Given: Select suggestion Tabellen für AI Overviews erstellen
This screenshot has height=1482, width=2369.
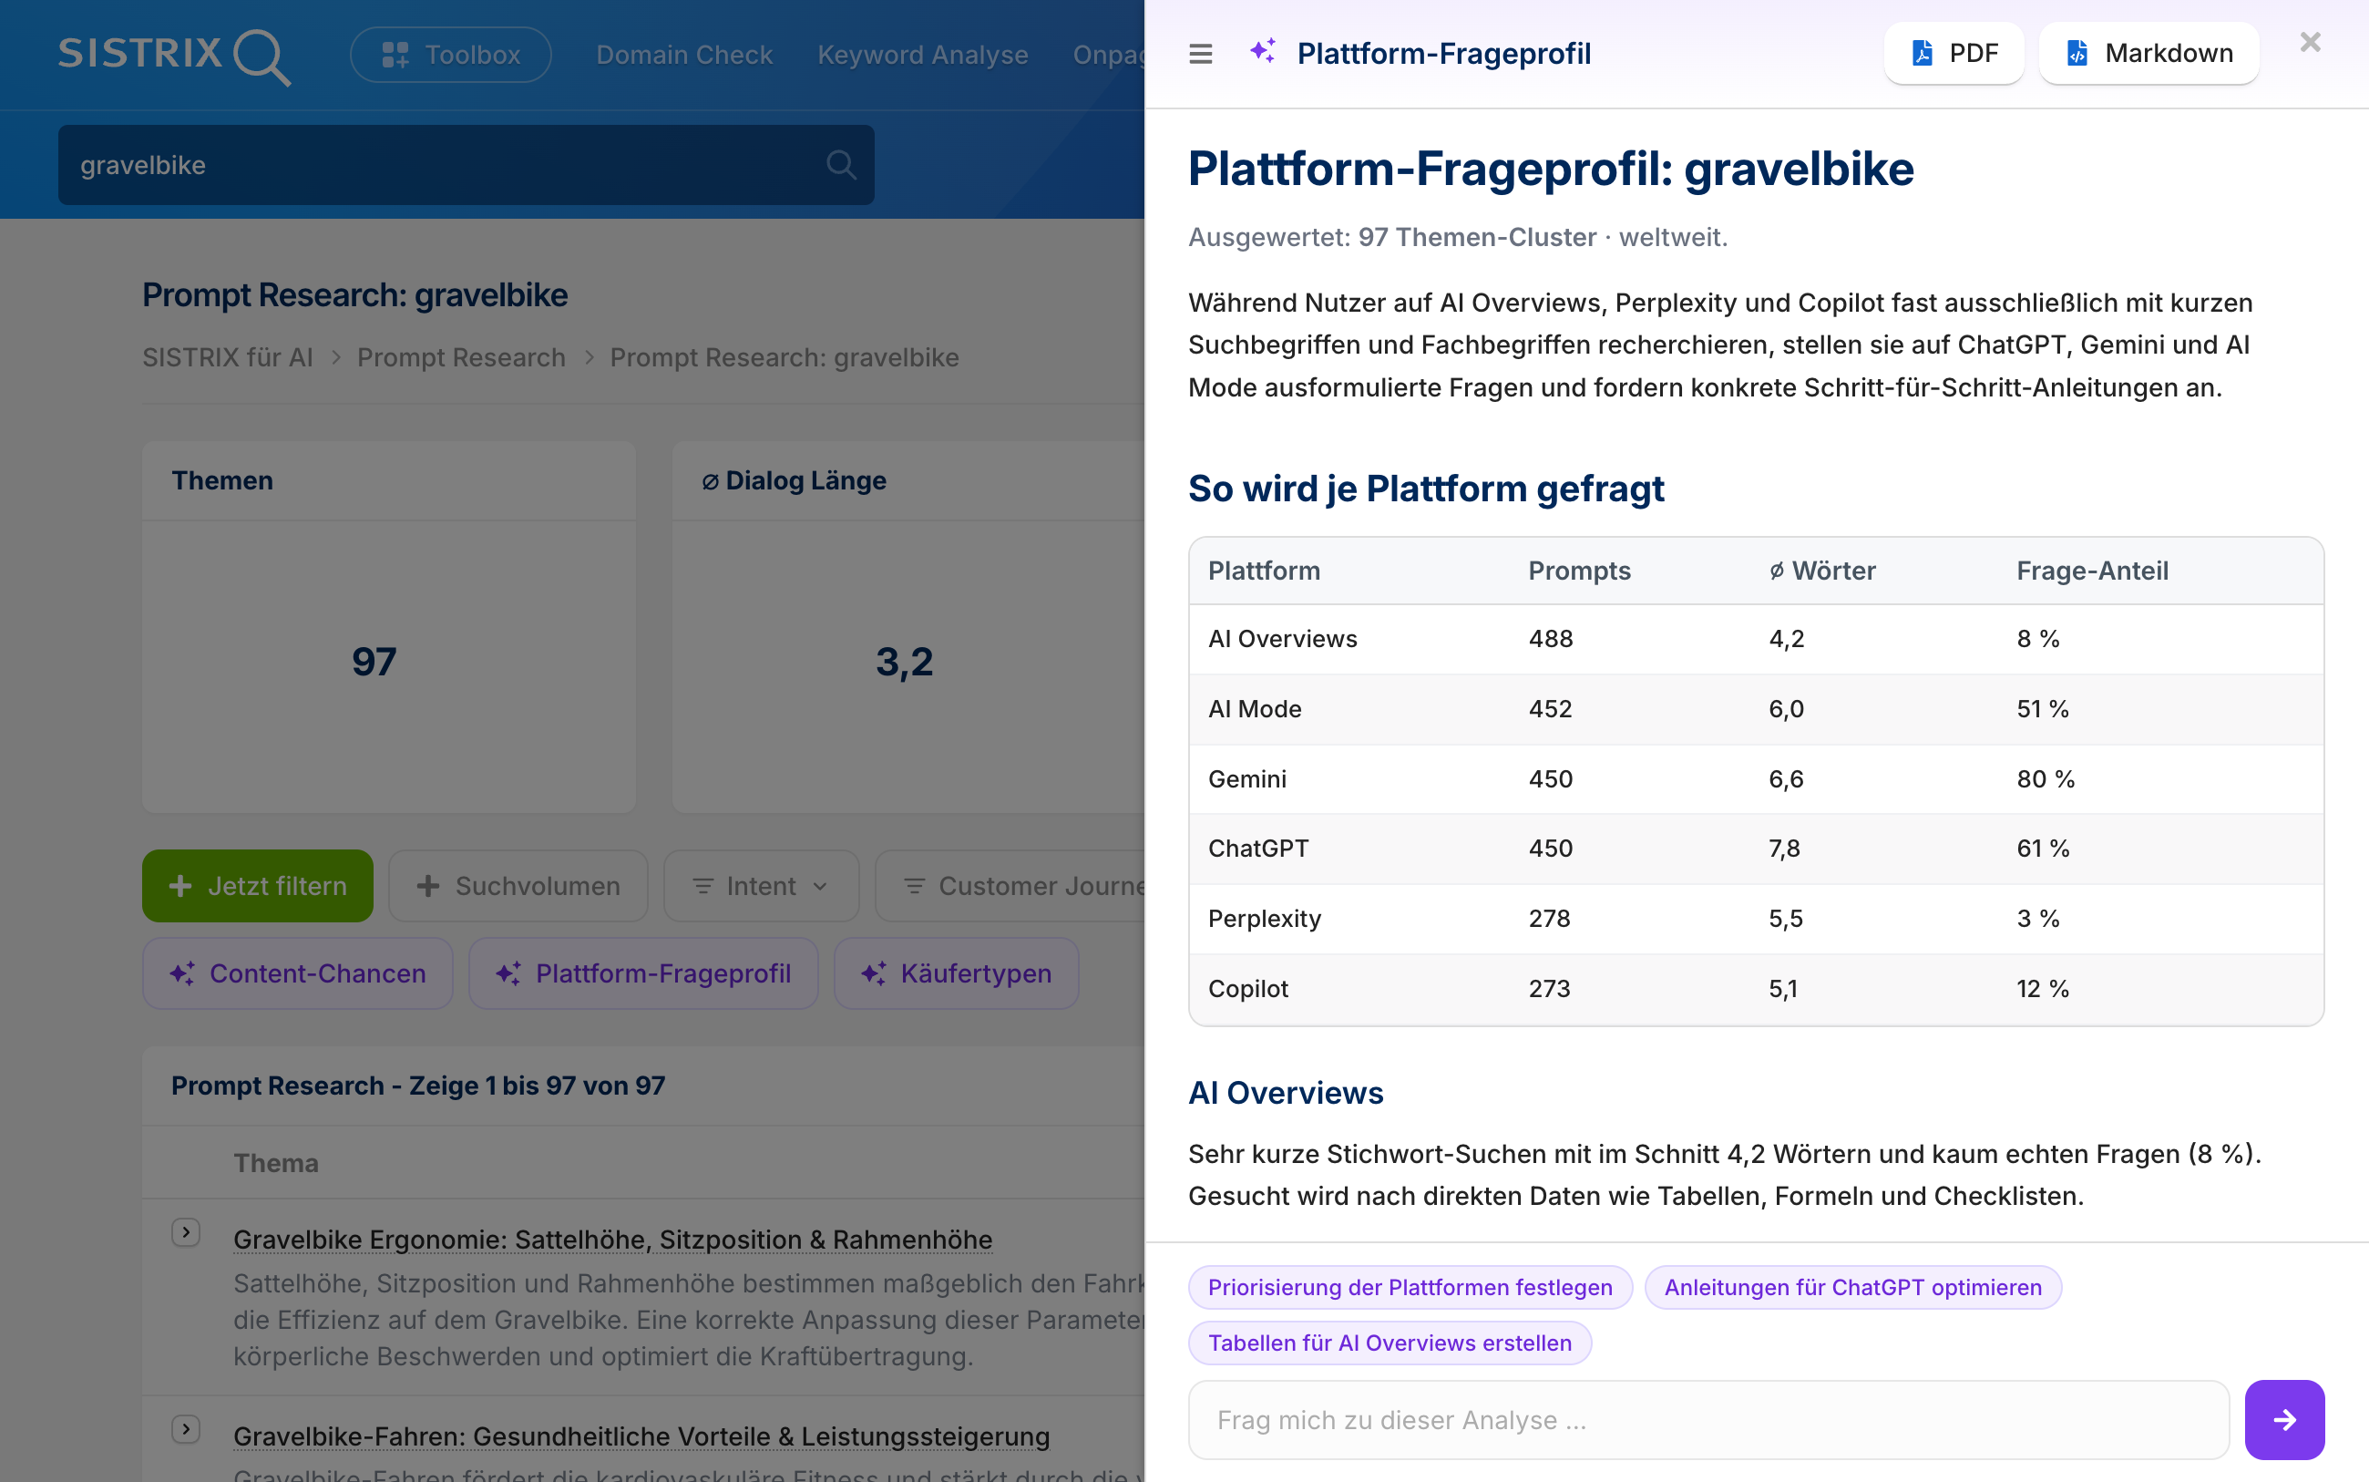Looking at the screenshot, I should click(1390, 1343).
